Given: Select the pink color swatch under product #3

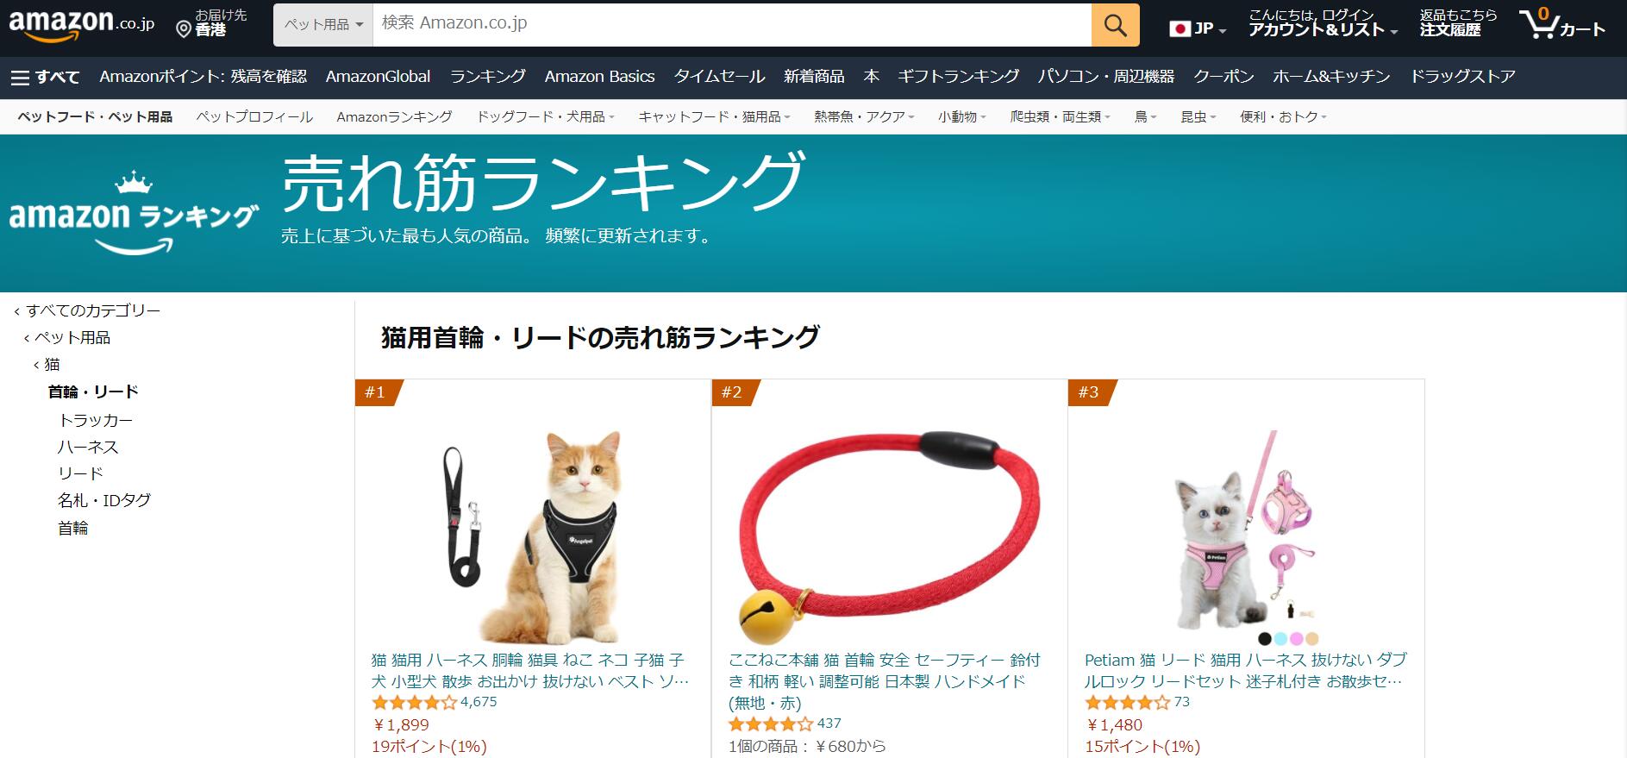Looking at the screenshot, I should pyautogui.click(x=1296, y=639).
